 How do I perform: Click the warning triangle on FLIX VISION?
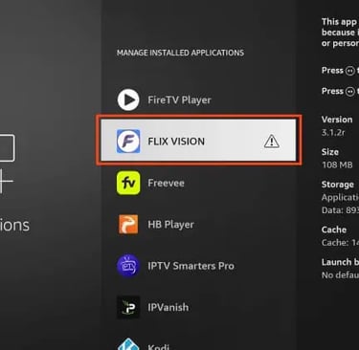click(272, 141)
